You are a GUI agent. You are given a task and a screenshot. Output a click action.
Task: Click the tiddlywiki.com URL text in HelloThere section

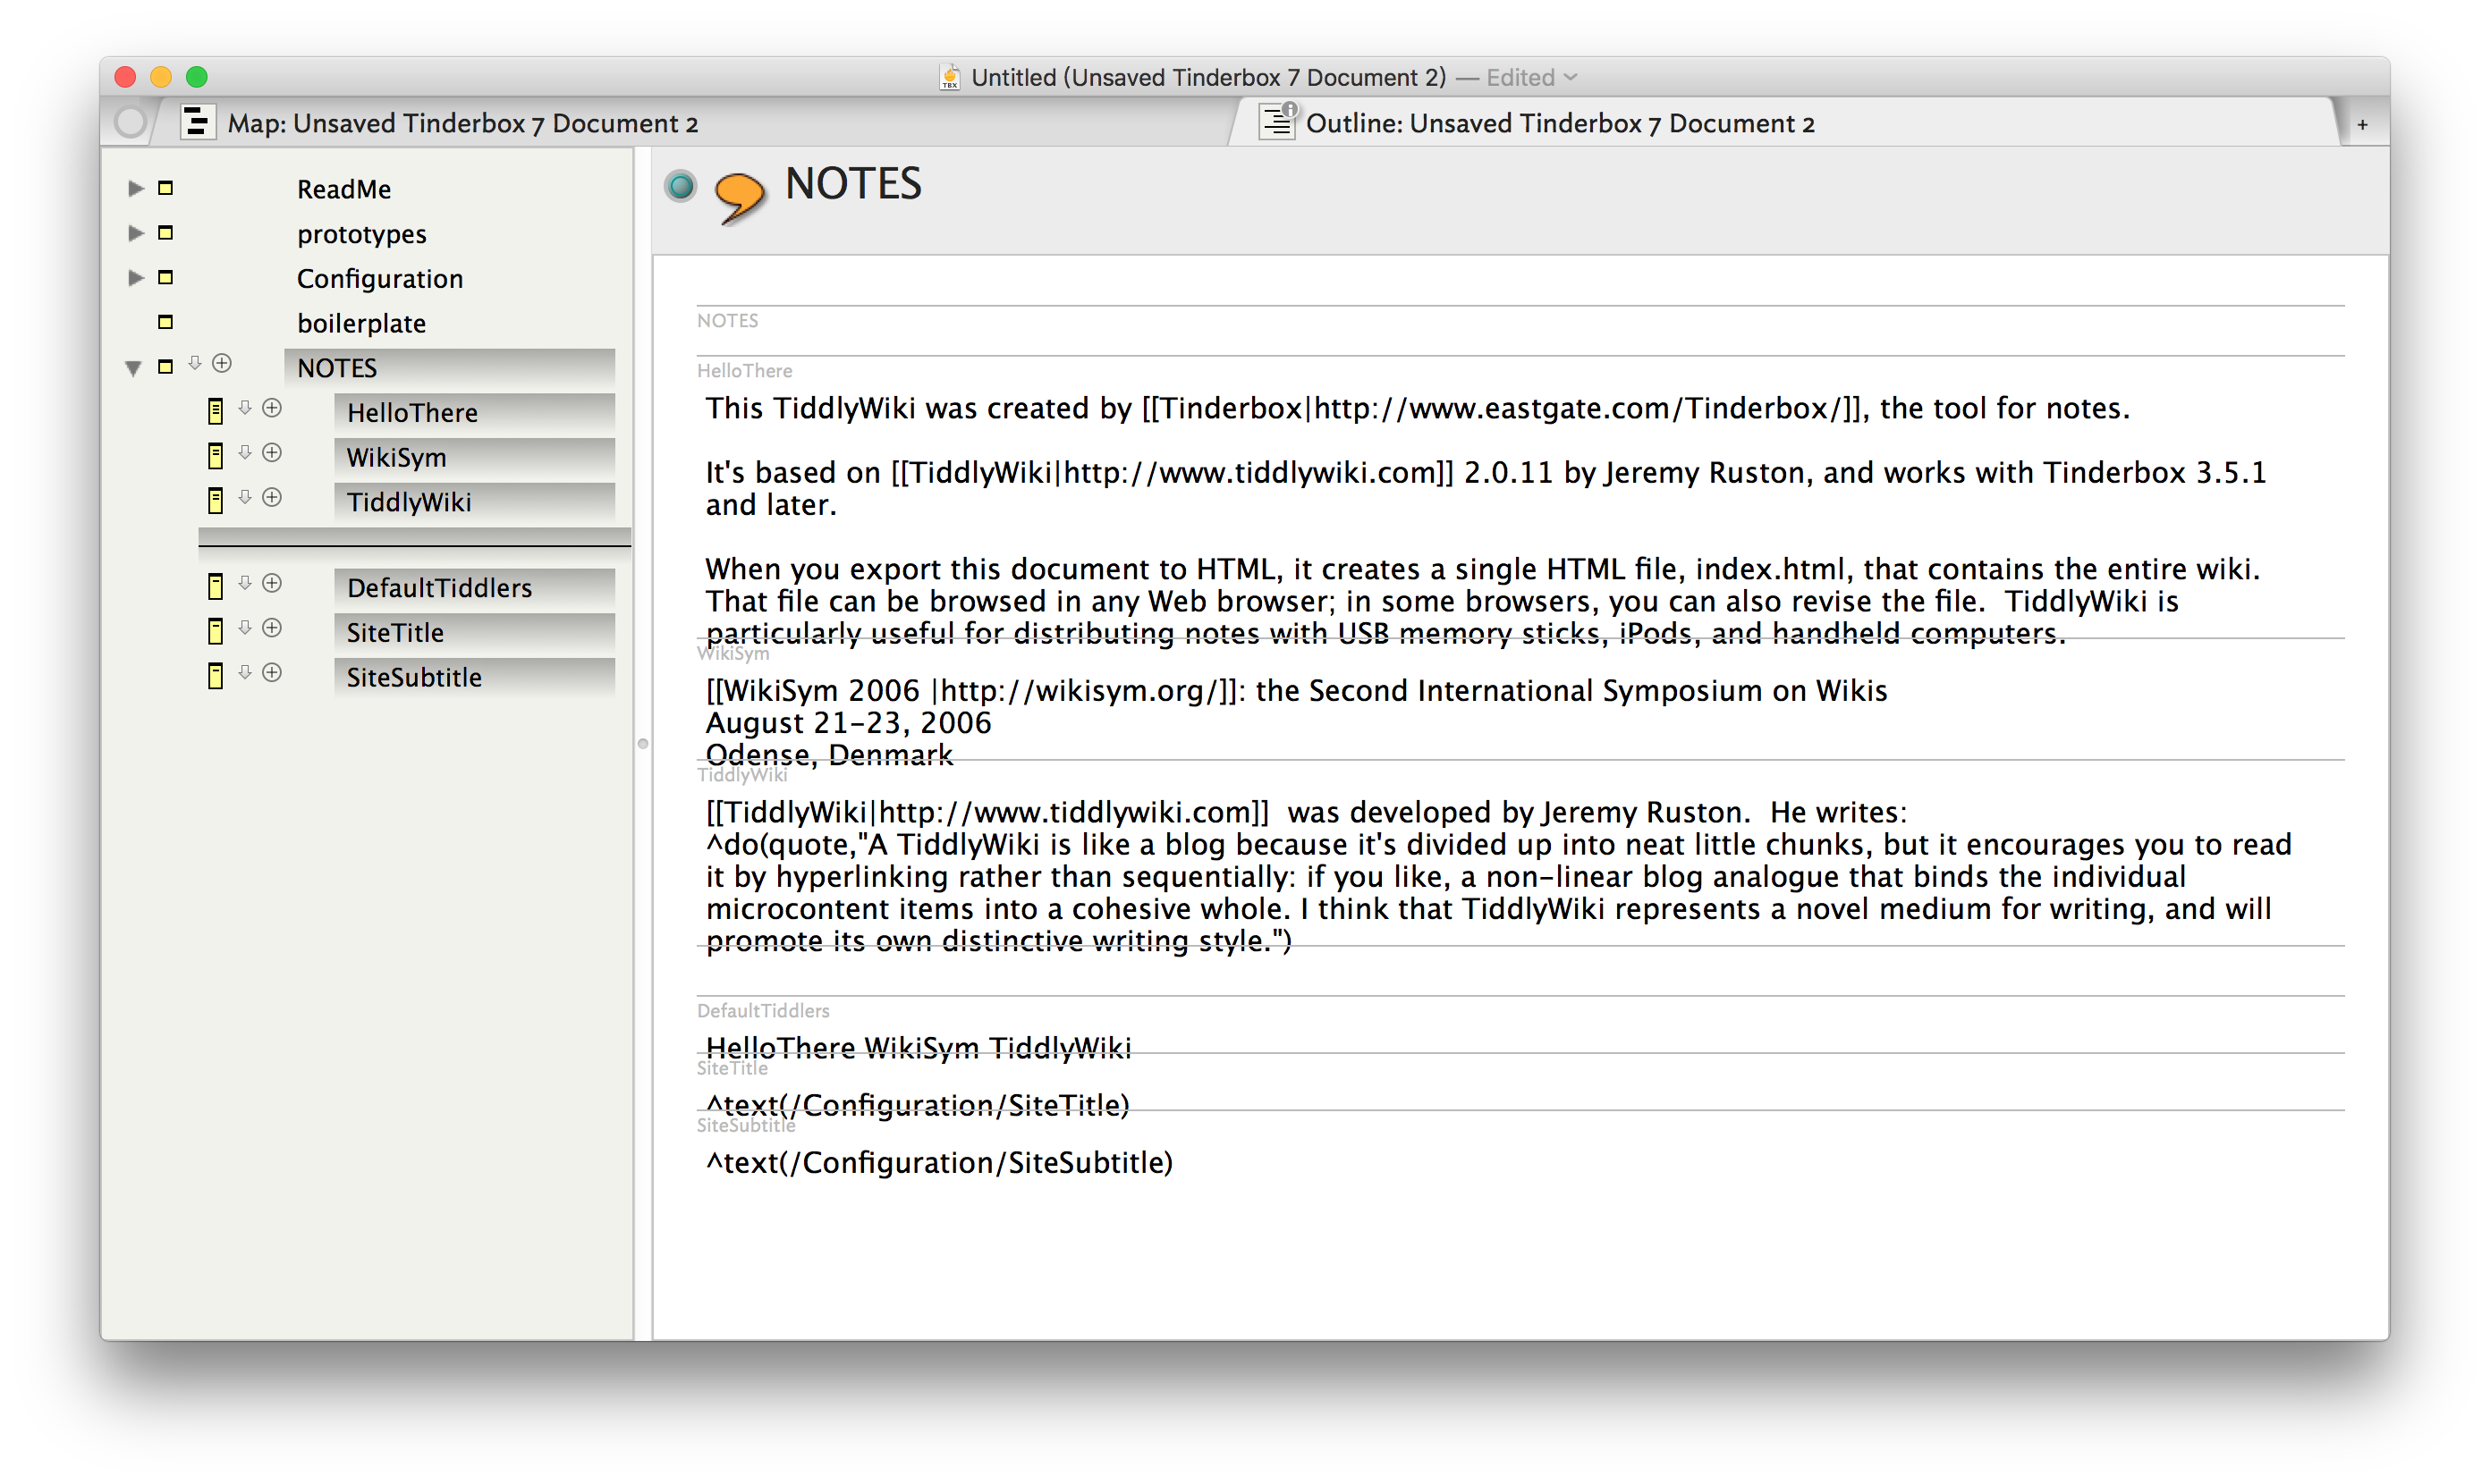point(1250,472)
